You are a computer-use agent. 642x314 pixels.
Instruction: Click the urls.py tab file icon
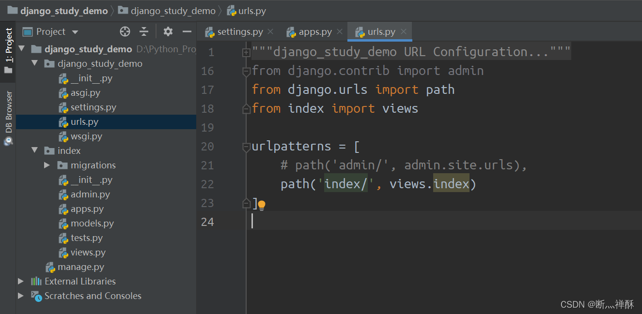point(360,32)
